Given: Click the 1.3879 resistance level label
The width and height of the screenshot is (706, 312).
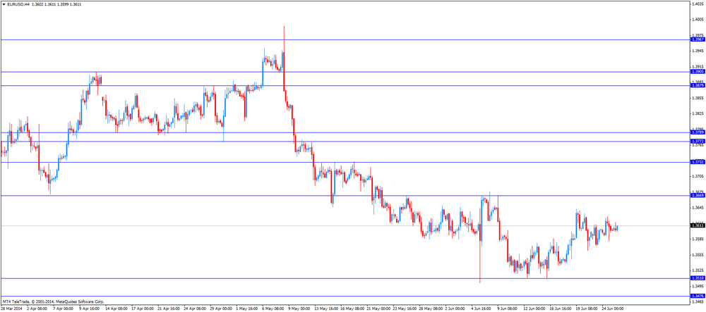Looking at the screenshot, I should [697, 85].
